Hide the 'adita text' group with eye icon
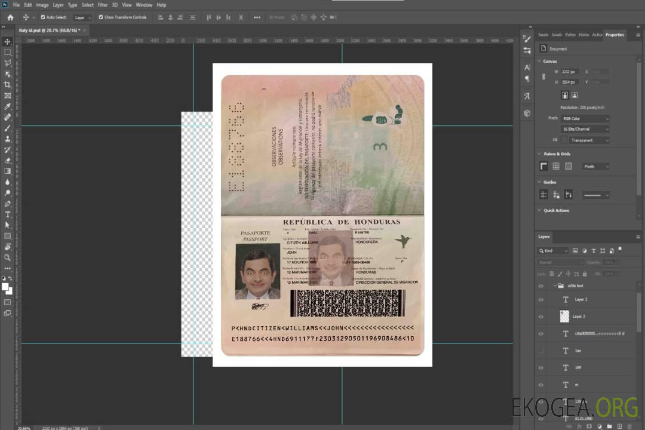The width and height of the screenshot is (645, 430). (x=541, y=286)
